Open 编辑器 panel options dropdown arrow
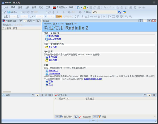 (145, 21)
